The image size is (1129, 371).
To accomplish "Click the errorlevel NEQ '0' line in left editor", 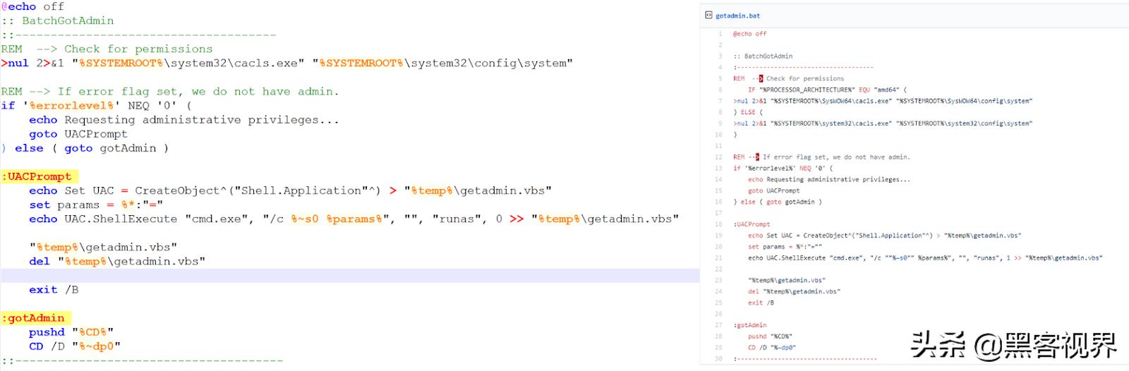I will [x=97, y=105].
